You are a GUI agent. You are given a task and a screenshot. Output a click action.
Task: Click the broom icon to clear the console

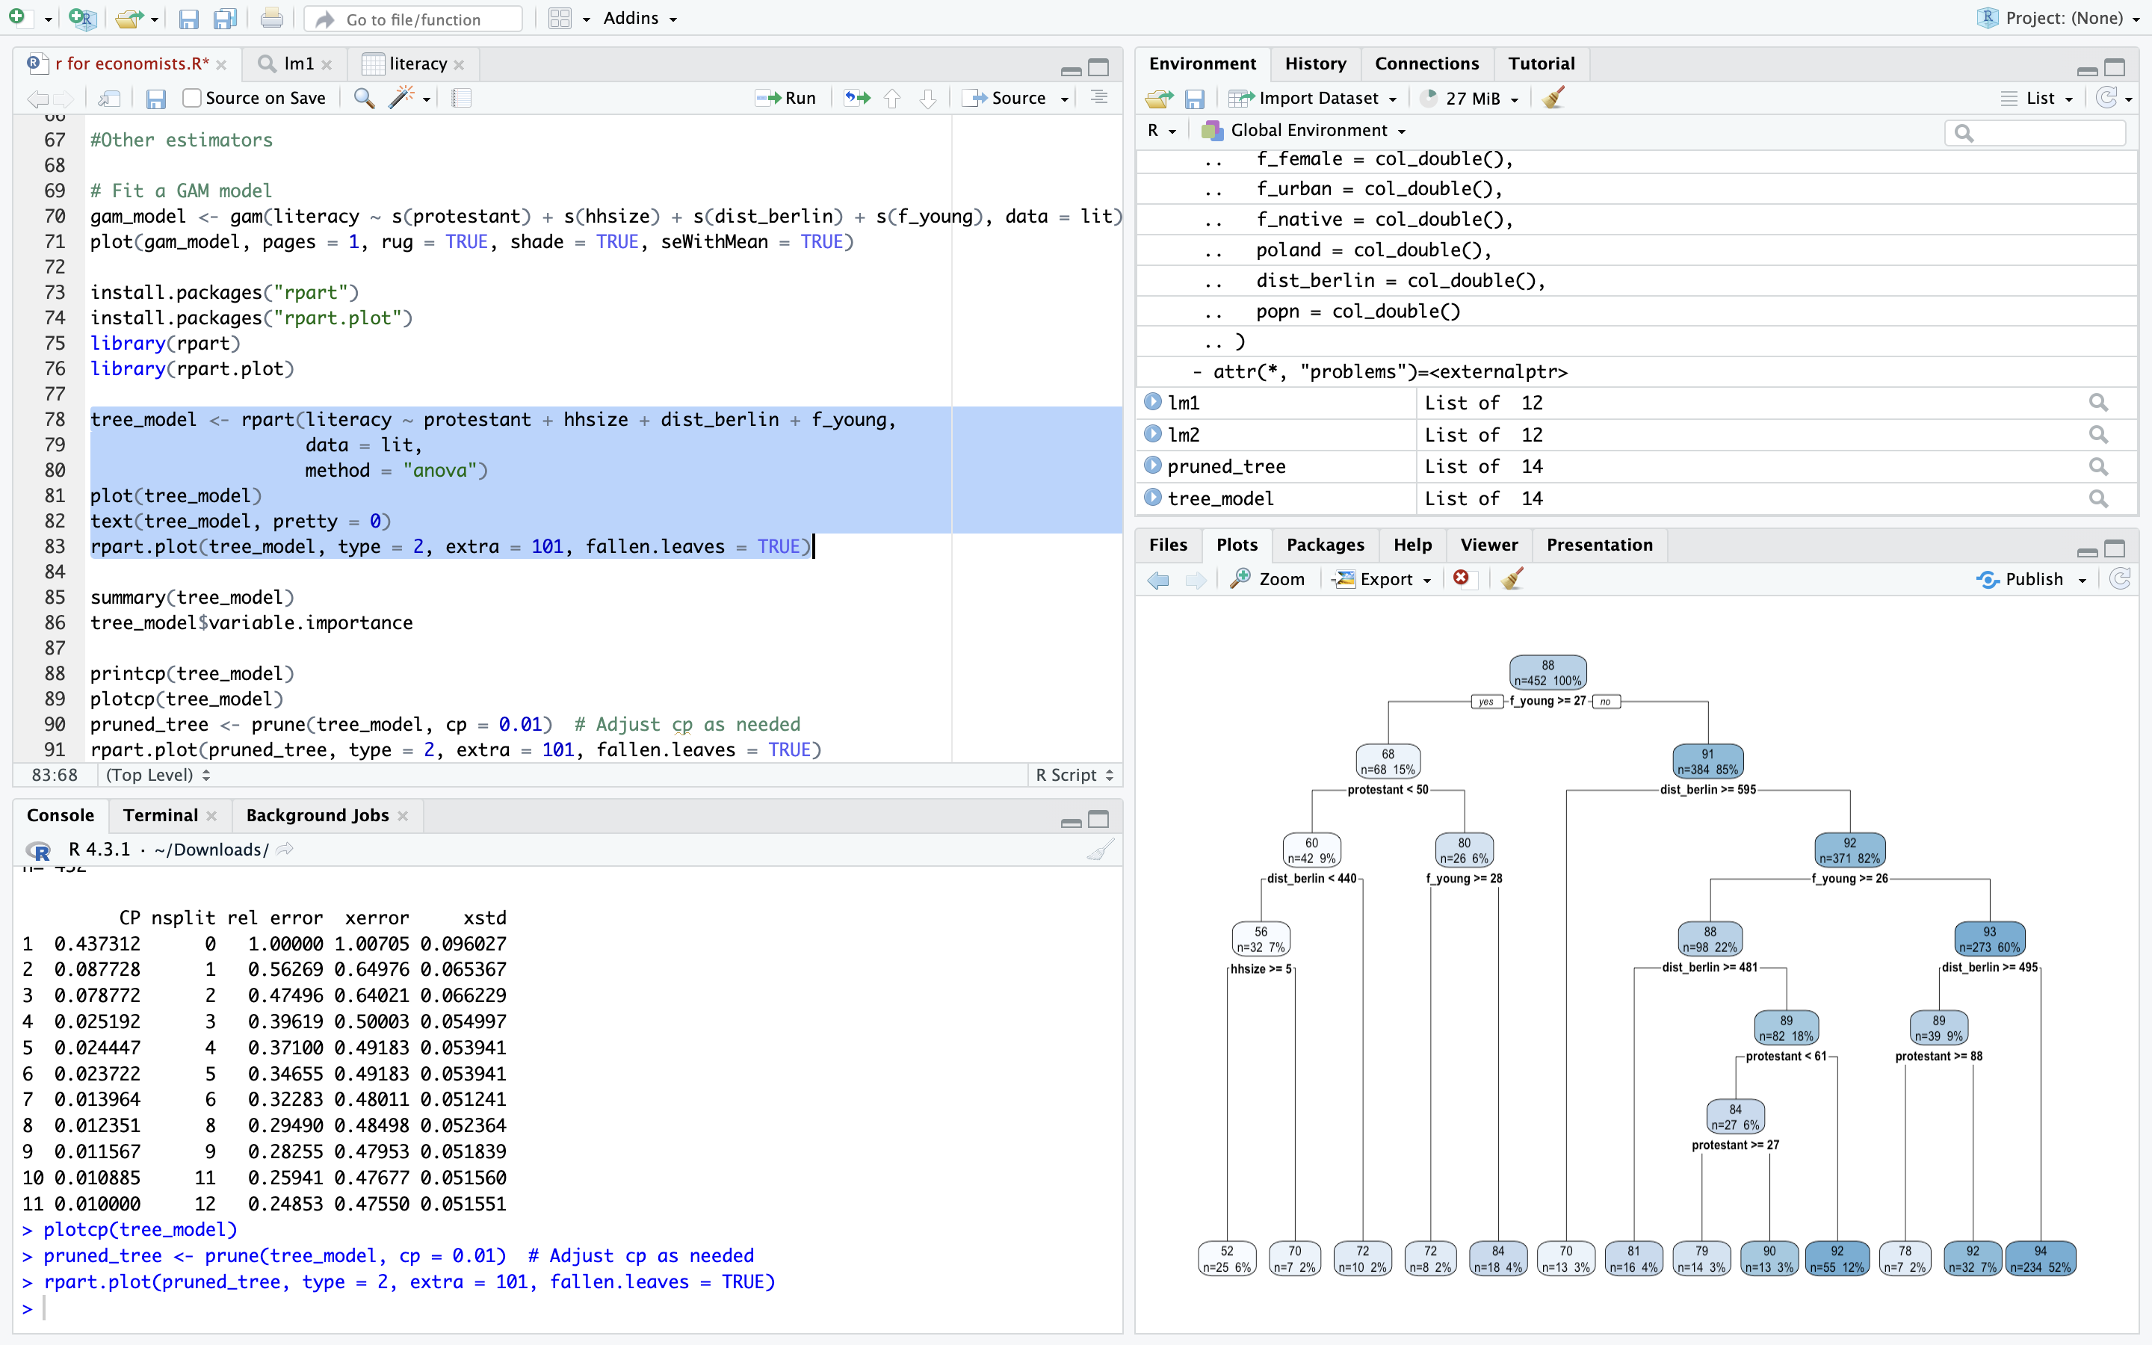pos(1099,850)
